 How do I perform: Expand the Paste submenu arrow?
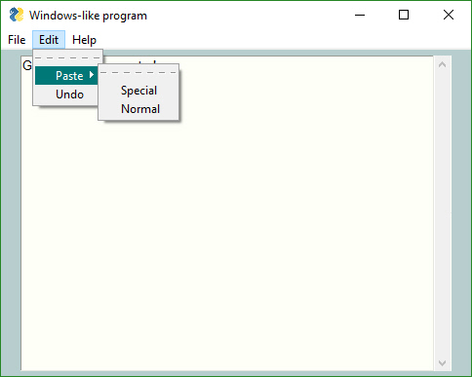(92, 75)
